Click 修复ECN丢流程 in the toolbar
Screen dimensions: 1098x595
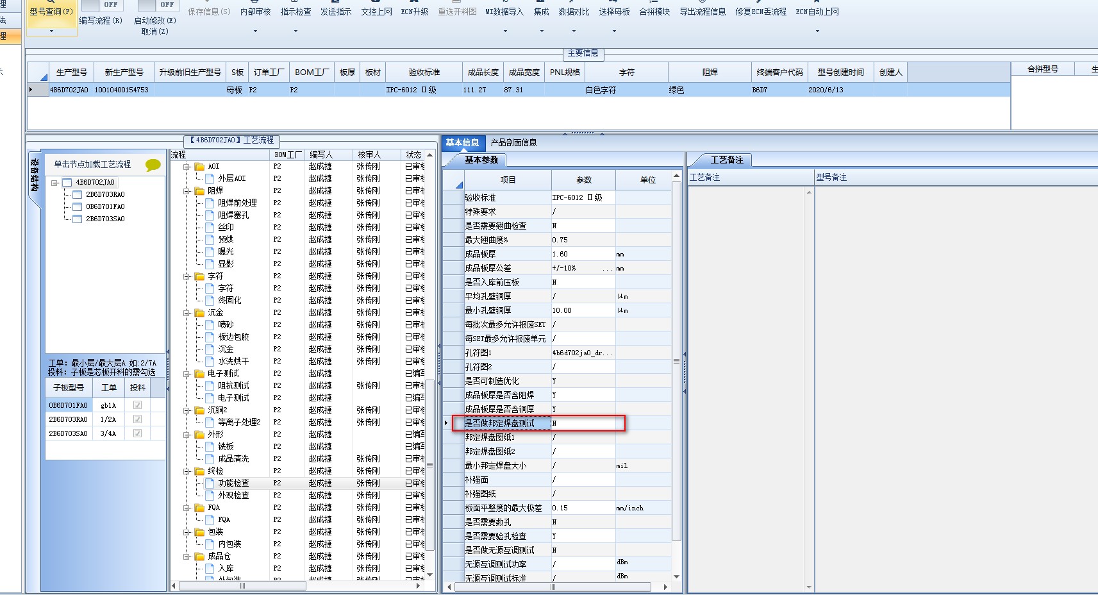pyautogui.click(x=761, y=12)
